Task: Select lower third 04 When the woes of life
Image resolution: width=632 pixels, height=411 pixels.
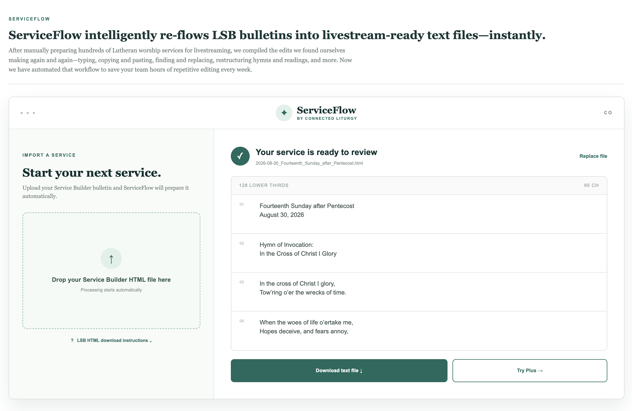Action: click(x=419, y=331)
